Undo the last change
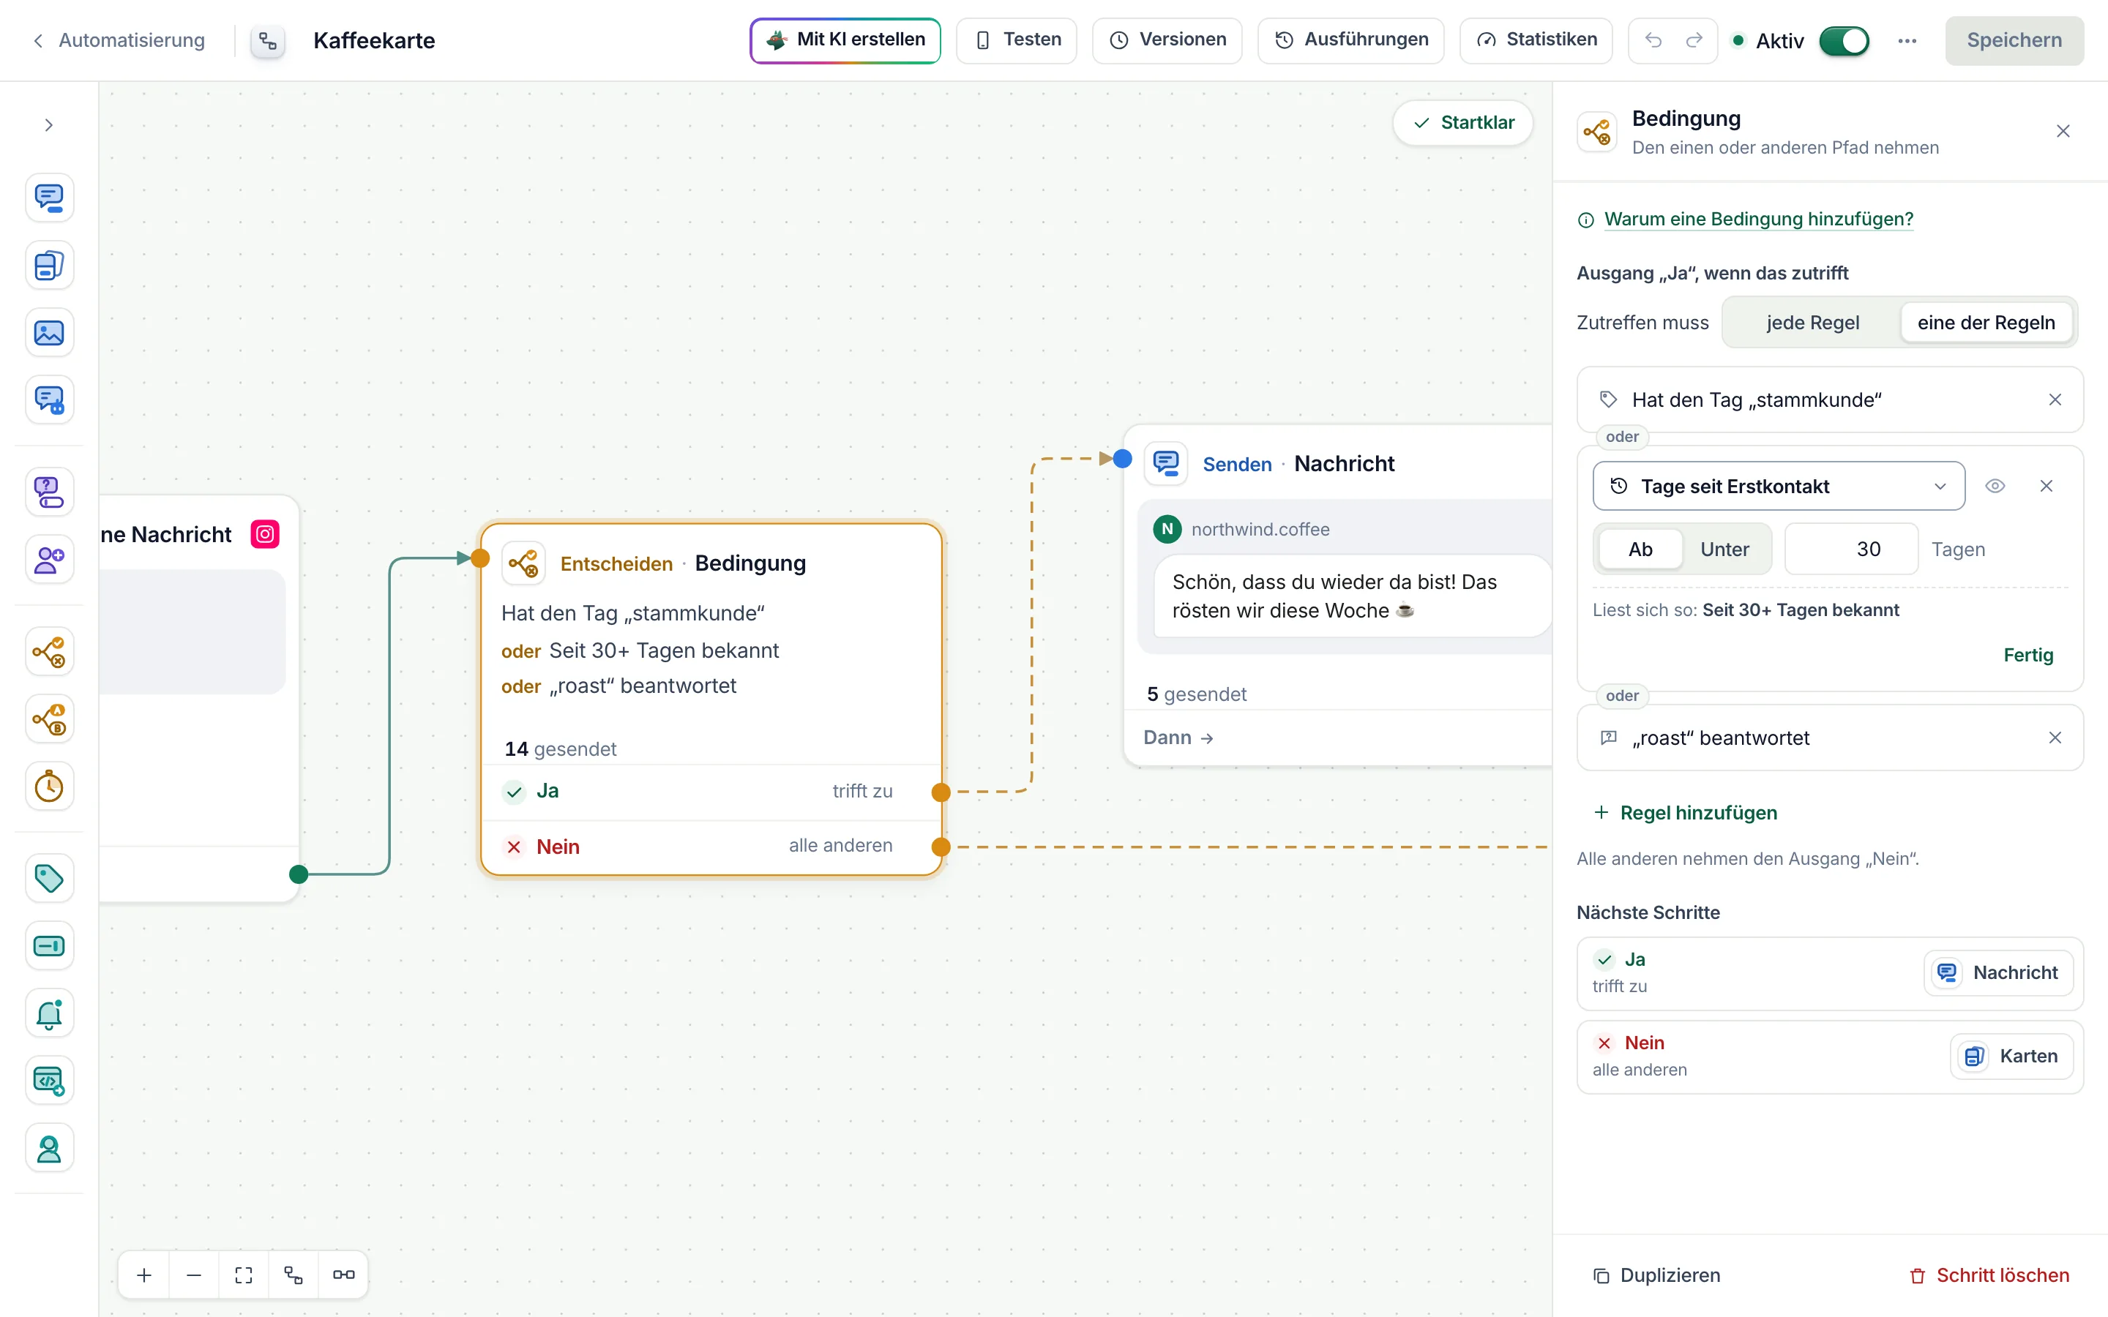This screenshot has height=1317, width=2108. 1653,40
